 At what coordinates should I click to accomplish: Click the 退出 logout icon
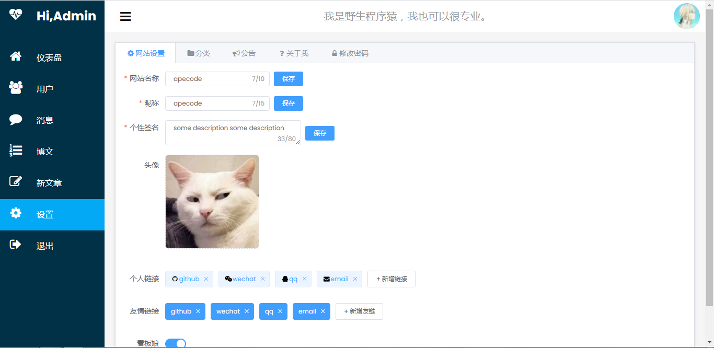click(16, 245)
